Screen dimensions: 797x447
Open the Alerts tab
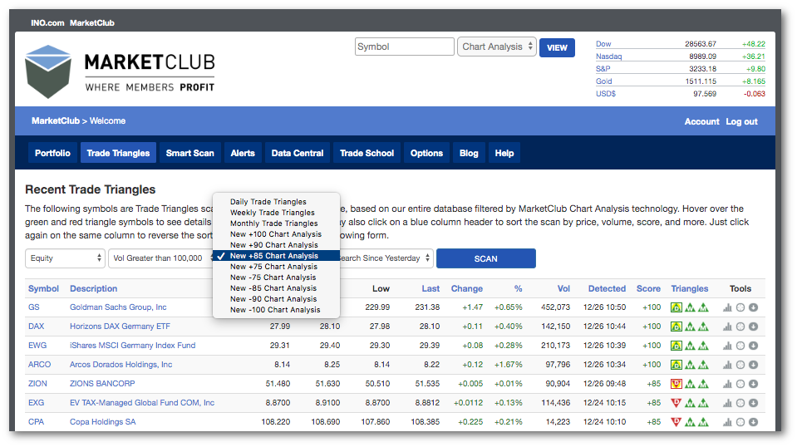tap(243, 153)
